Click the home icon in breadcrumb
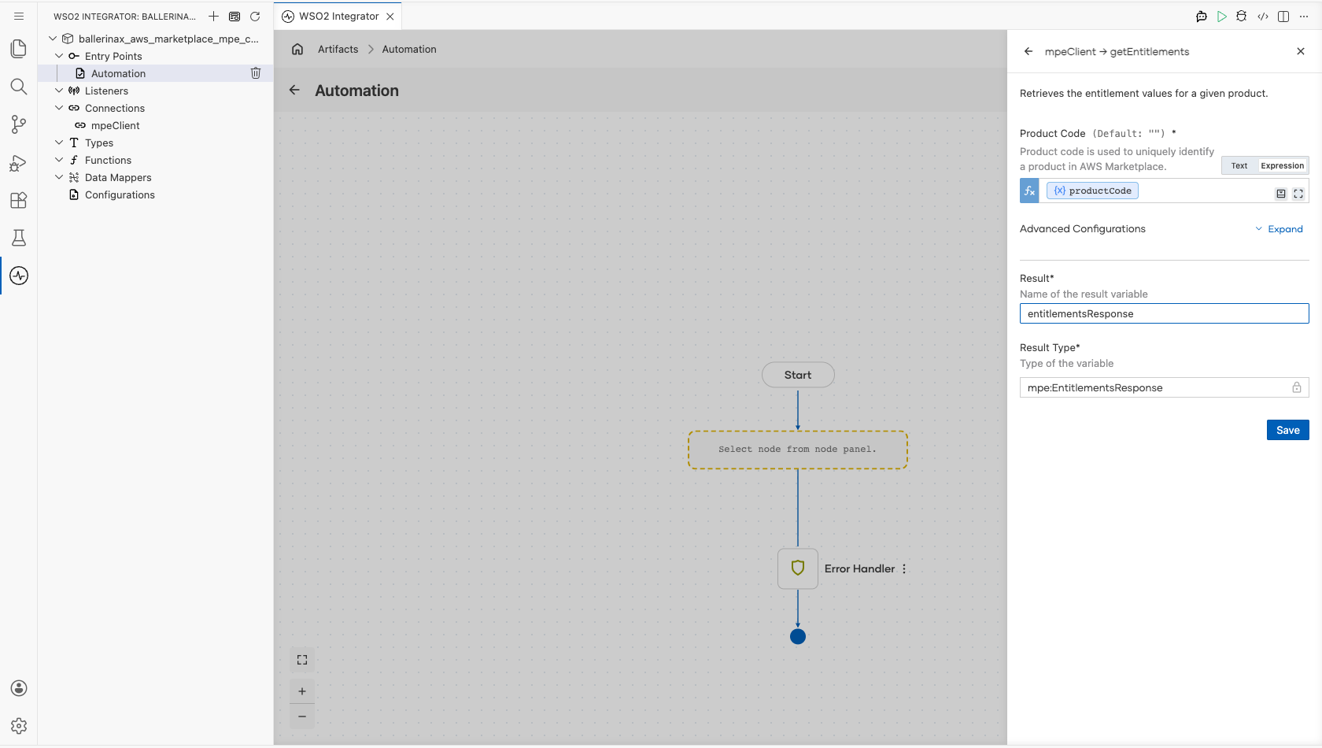This screenshot has width=1322, height=748. (x=297, y=49)
